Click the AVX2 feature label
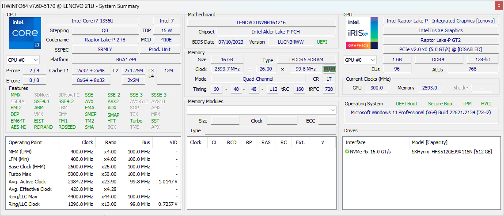Screen dimensions: 504x216 pos(113,101)
